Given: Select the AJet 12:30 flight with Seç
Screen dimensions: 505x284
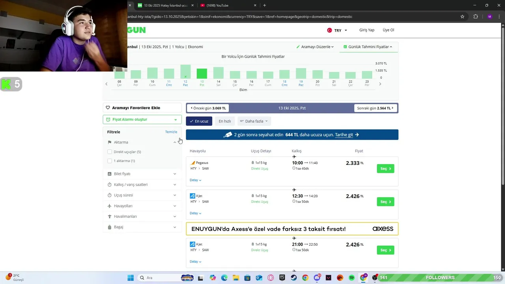Looking at the screenshot, I should click(385, 202).
